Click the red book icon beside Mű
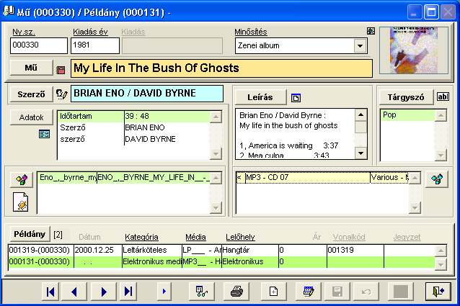Screen dimensions: 460x306 (x=61, y=70)
